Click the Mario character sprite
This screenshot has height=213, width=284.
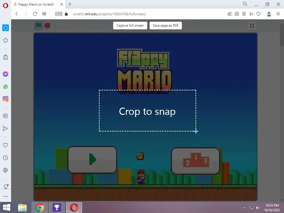coord(141,177)
